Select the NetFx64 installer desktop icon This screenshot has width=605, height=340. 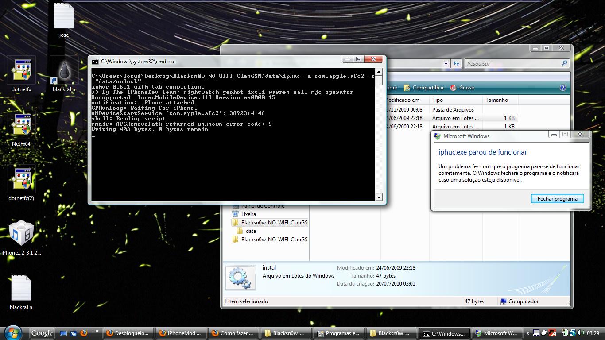pyautogui.click(x=21, y=128)
